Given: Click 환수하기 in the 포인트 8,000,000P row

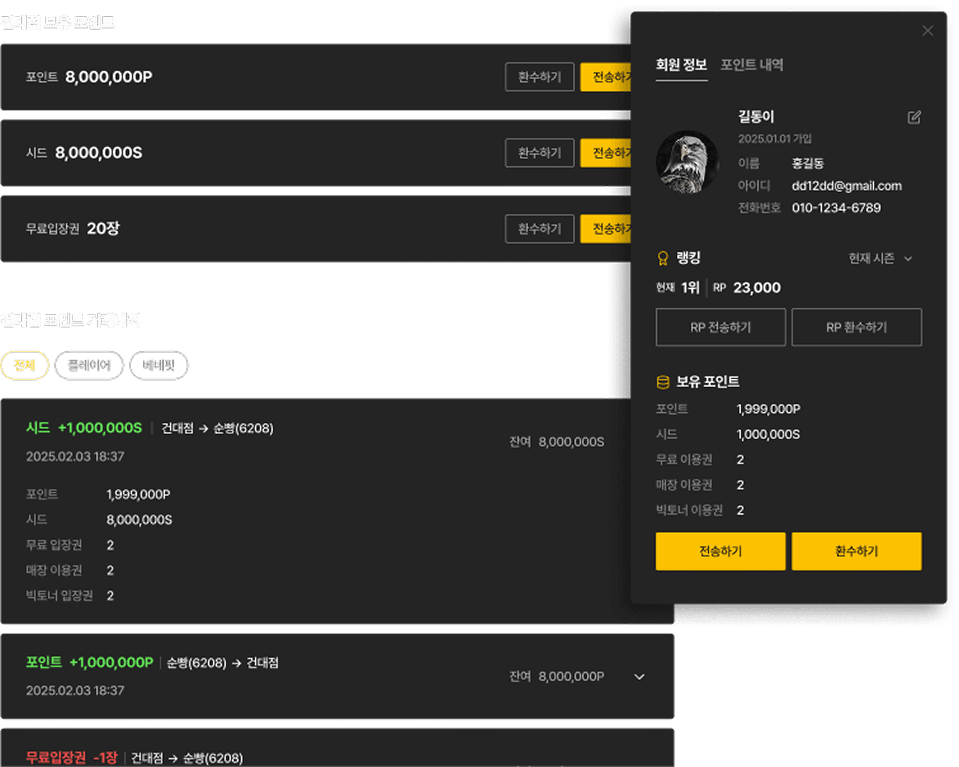Looking at the screenshot, I should click(539, 77).
